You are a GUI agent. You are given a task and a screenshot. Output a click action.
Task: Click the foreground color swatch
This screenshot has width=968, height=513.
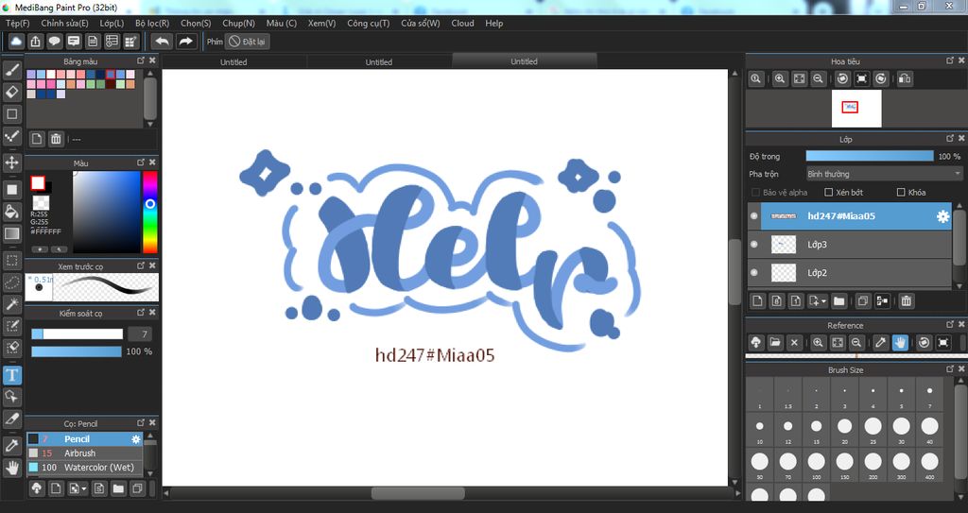(x=38, y=182)
